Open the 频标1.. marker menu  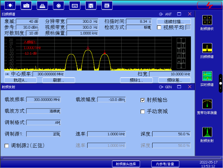(136, 80)
